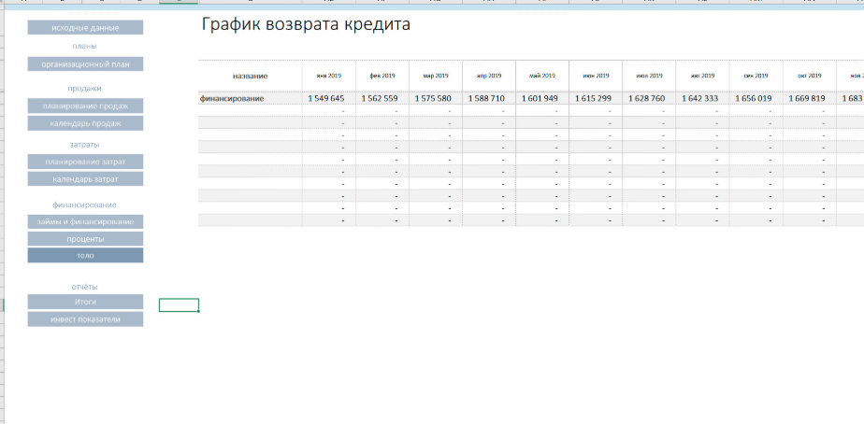The image size is (864, 424).
Task: Open the 'Итоги' report
Action: [x=85, y=302]
